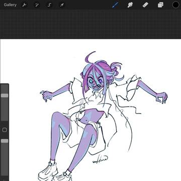Open the Layers panel

coord(160,5)
